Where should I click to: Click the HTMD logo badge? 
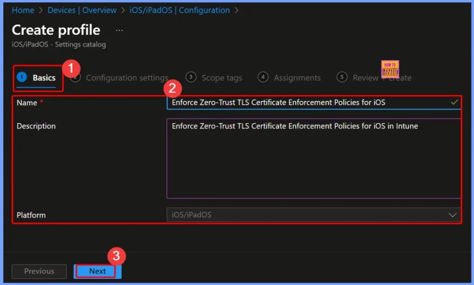[390, 68]
